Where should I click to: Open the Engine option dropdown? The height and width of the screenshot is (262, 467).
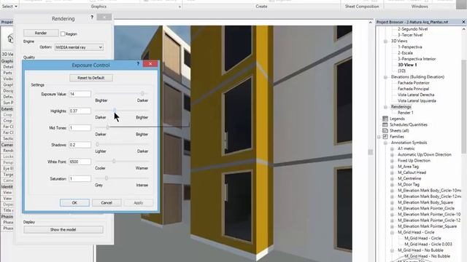[x=79, y=47]
